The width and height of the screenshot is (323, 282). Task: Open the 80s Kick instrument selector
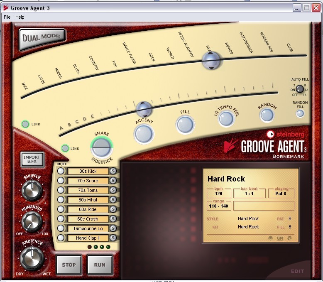88,171
